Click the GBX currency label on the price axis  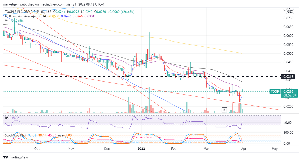(289, 11)
